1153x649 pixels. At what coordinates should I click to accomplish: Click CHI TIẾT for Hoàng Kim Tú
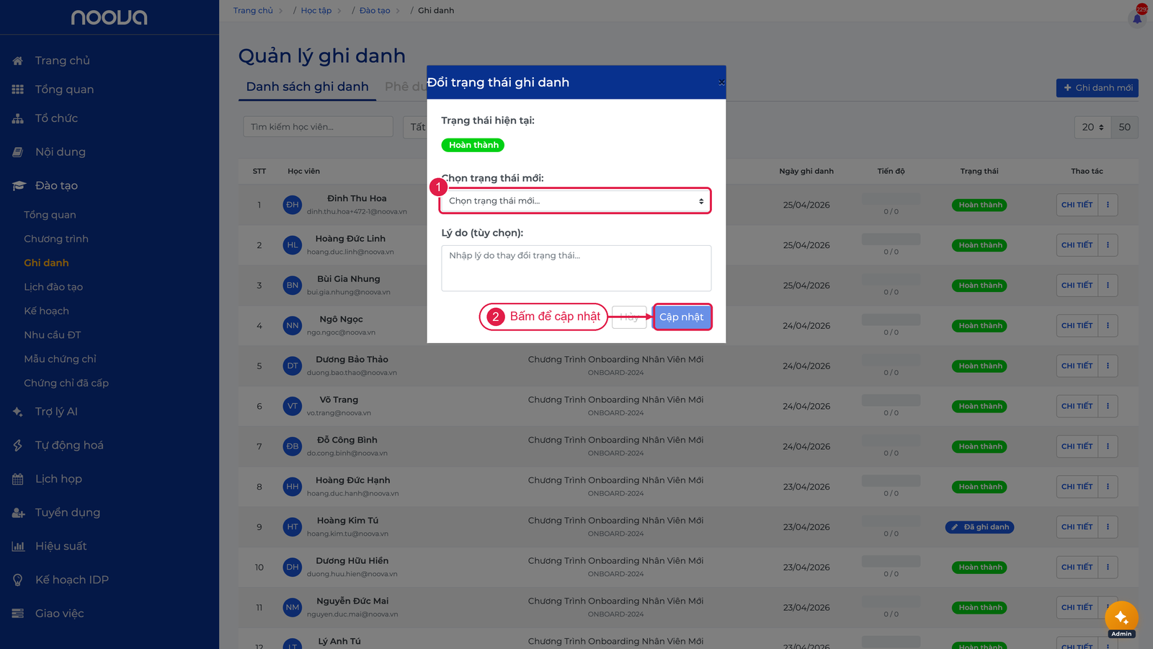1077,527
